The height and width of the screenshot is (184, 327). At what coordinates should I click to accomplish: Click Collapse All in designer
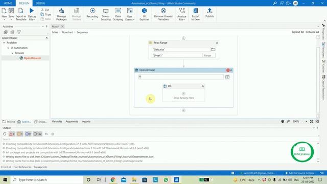[312, 32]
